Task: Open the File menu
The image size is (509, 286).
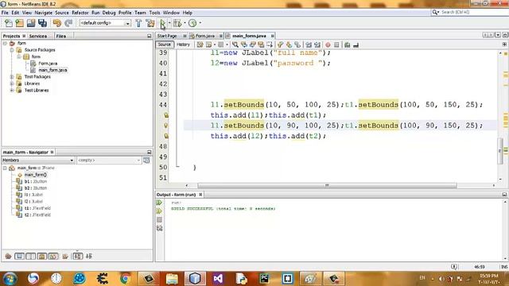Action: tap(5, 13)
